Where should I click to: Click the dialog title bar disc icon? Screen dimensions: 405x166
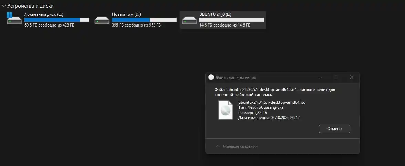211,77
